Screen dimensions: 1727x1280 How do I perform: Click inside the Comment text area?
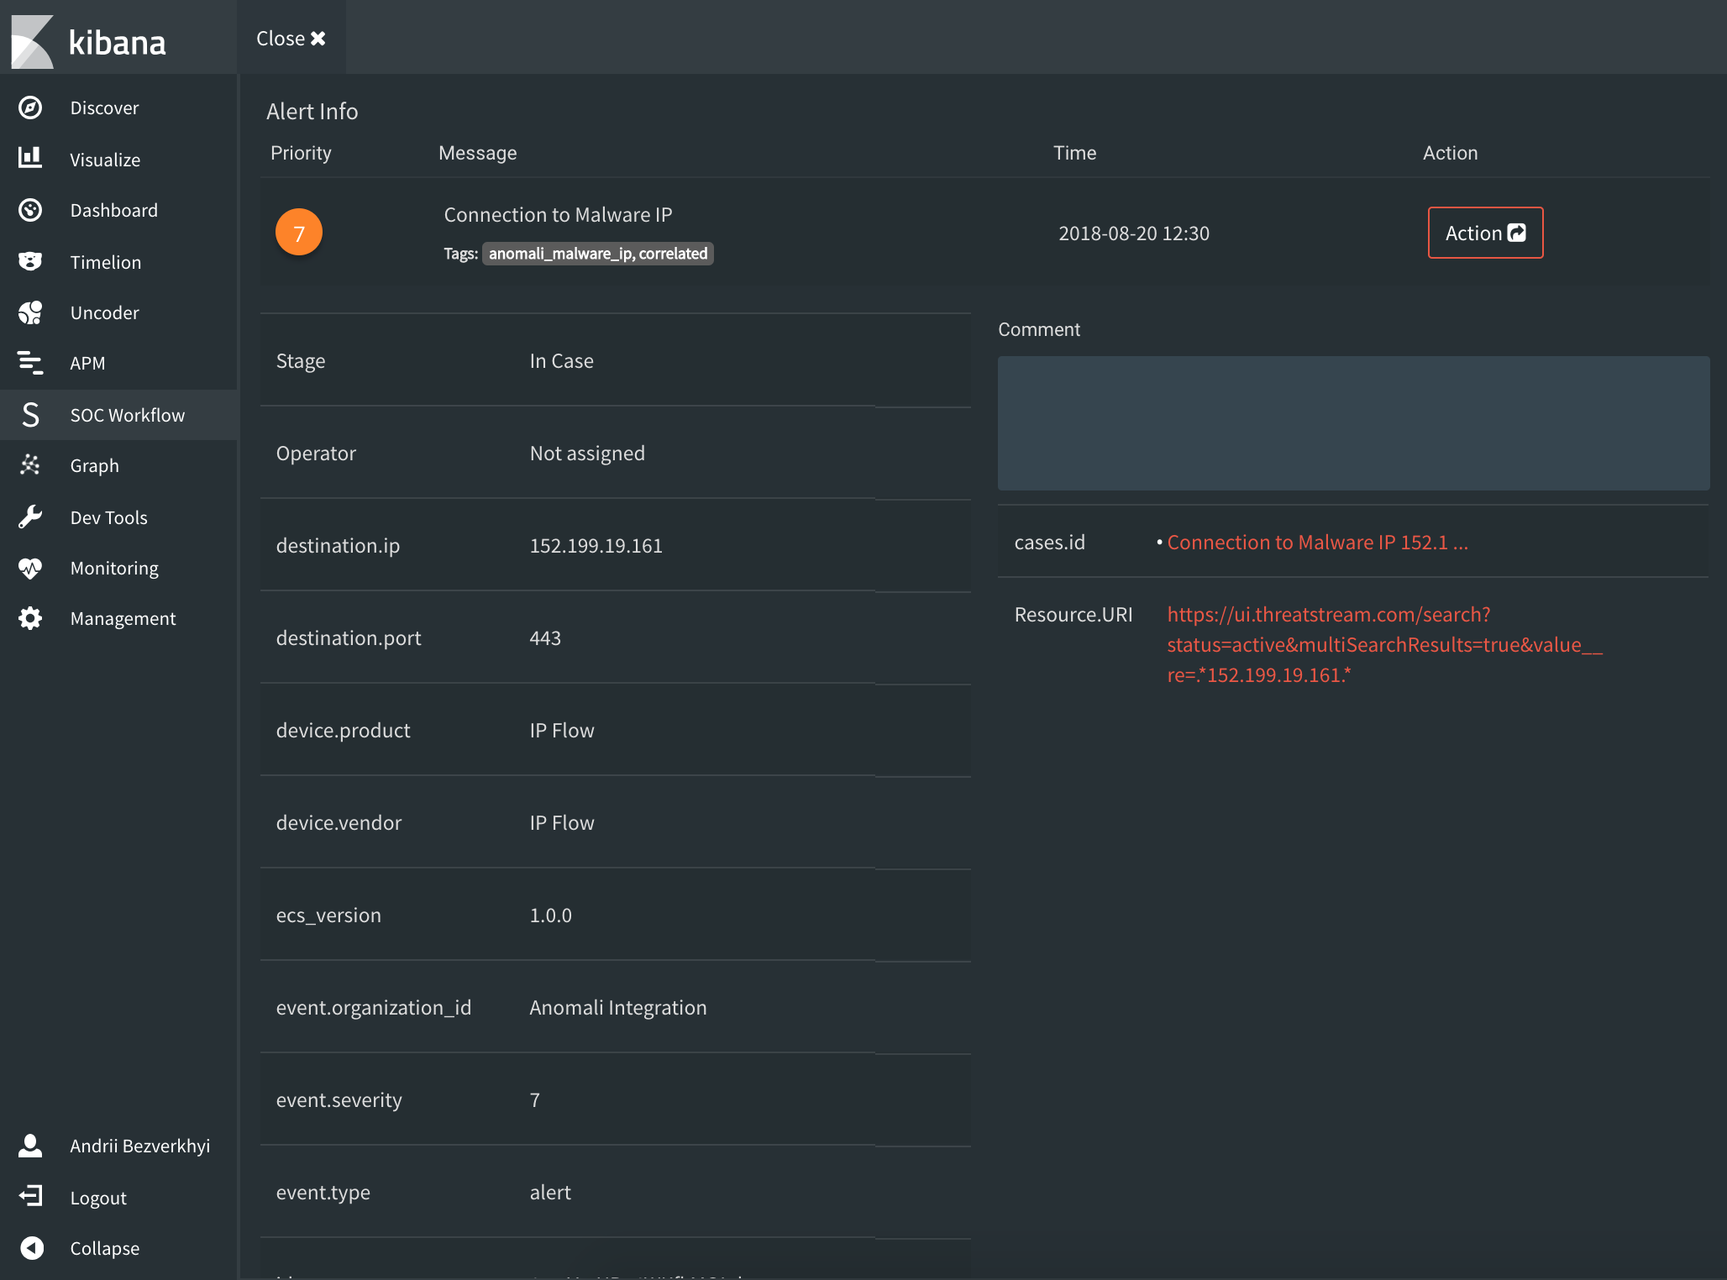[1352, 423]
